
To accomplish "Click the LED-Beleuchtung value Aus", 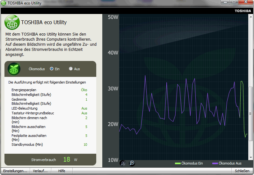I will point(84,108).
